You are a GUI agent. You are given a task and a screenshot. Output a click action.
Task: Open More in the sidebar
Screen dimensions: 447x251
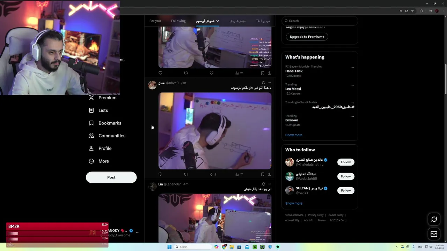click(x=99, y=161)
